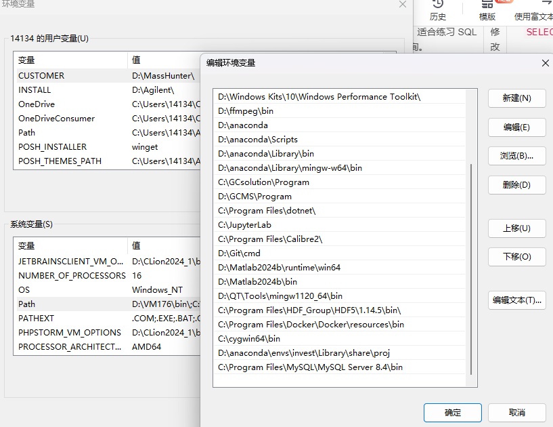Viewport: 553px width, 427px height.
Task: Select the C:\GCsolution\Program entry
Action: pyautogui.click(x=340, y=182)
